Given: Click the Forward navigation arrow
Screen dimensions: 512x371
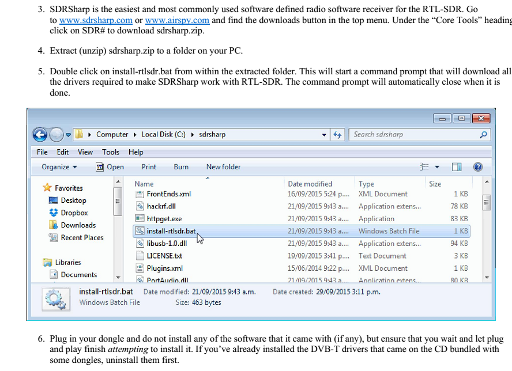Looking at the screenshot, I should point(56,134).
